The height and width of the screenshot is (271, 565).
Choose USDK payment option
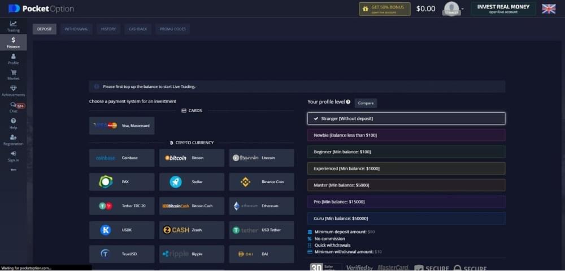(122, 230)
